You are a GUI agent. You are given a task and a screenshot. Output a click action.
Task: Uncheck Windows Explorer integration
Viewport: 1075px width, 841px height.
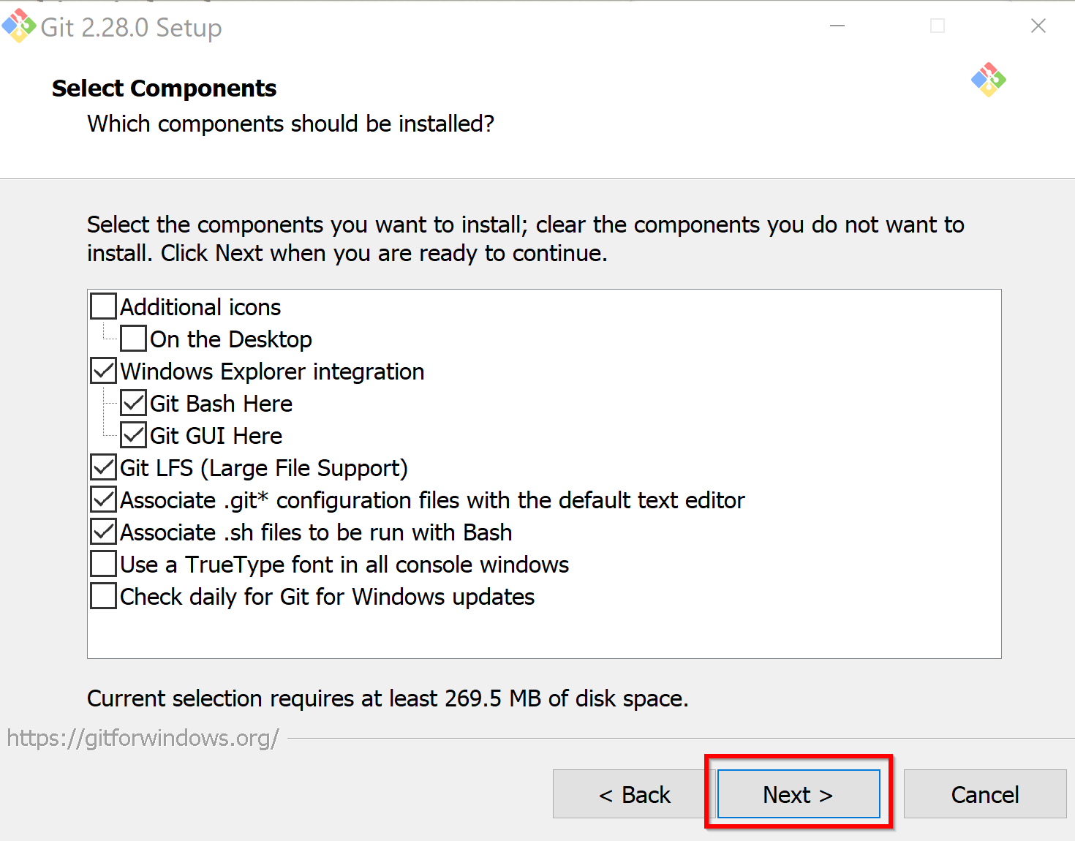[104, 371]
